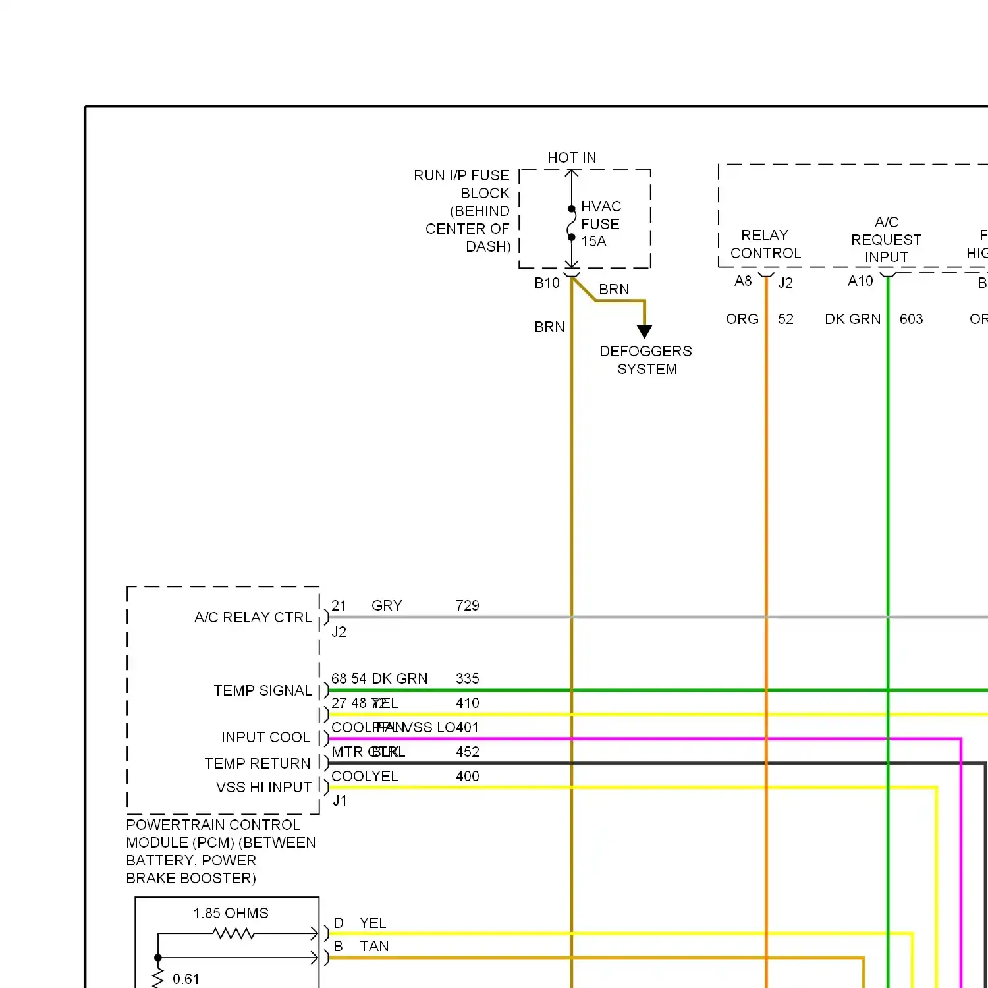Click the 'ORG' wire color label
The height and width of the screenshot is (988, 988).
click(742, 319)
